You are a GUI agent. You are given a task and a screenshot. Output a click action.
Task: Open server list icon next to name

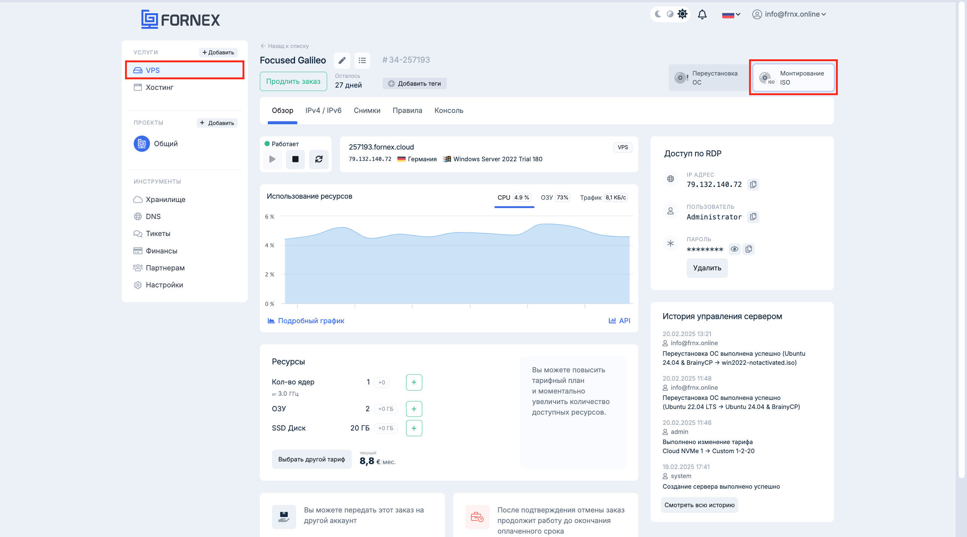point(362,60)
